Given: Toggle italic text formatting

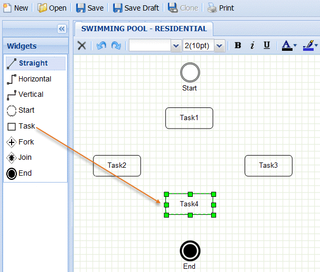Looking at the screenshot, I should coord(252,46).
